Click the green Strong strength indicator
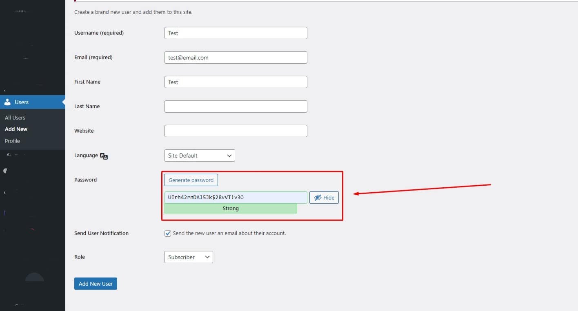The height and width of the screenshot is (311, 578). coord(231,208)
